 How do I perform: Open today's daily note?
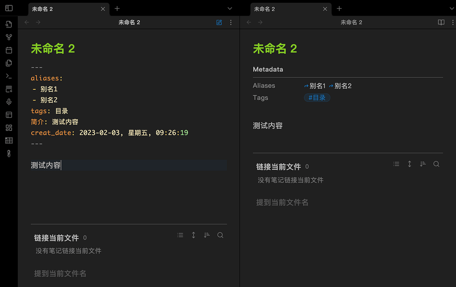pyautogui.click(x=9, y=50)
